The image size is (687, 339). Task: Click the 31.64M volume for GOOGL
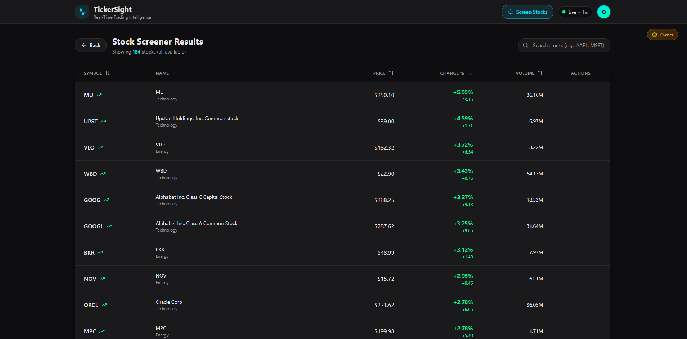pos(535,226)
